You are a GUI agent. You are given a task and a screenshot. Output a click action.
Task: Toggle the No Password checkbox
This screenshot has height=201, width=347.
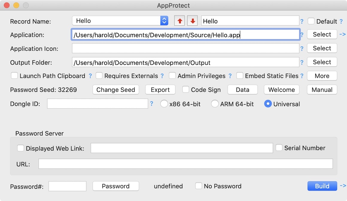click(199, 186)
